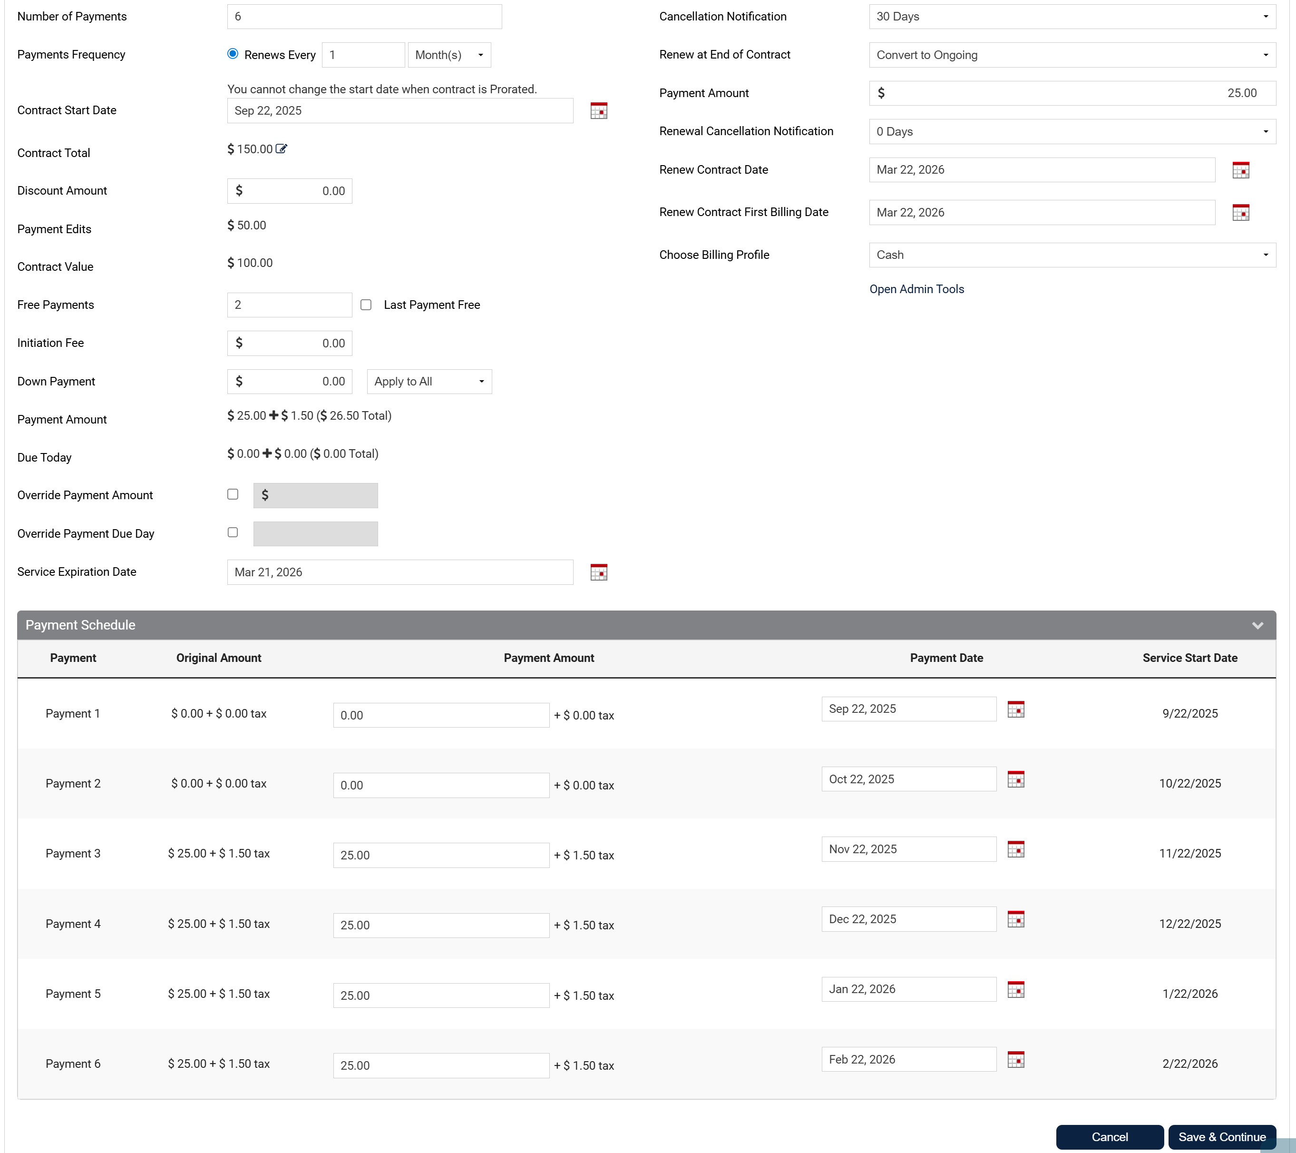Click the Payment 5 amount input field

tap(441, 995)
